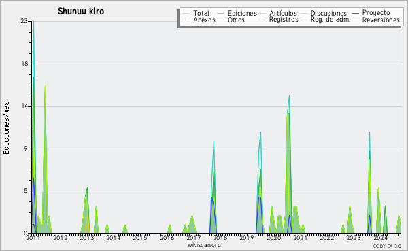This screenshot has width=408, height=251.
Task: Click the x-axis year 2012
Action: tap(61, 238)
